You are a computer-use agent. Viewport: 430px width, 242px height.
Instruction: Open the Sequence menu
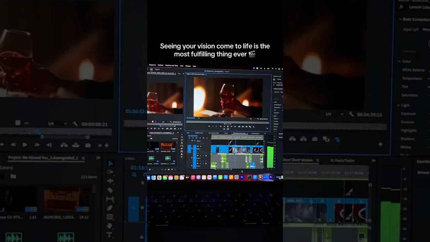[152, 65]
